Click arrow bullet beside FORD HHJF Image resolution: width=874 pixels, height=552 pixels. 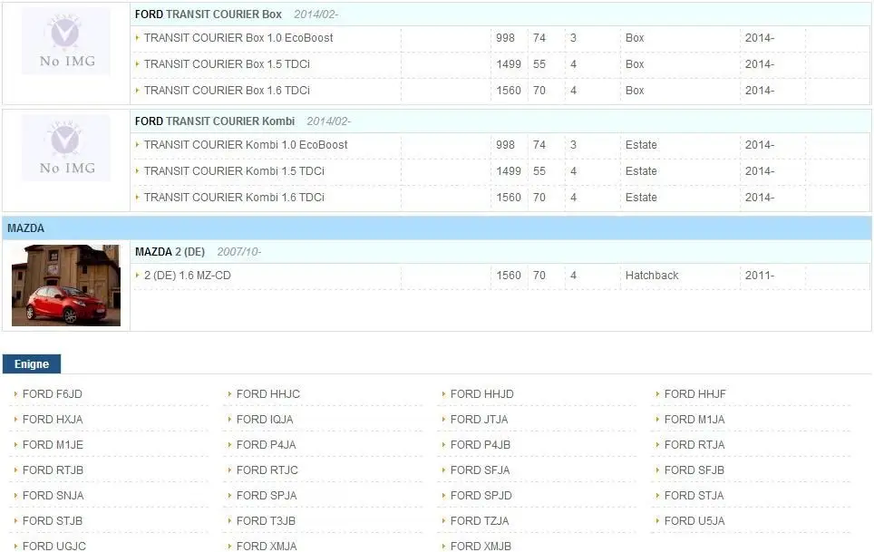tap(657, 394)
